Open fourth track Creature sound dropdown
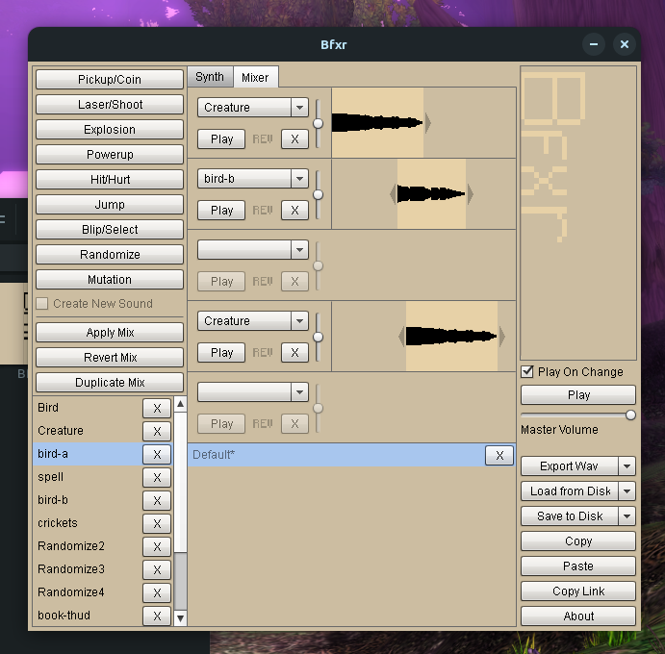The height and width of the screenshot is (654, 665). click(x=299, y=321)
